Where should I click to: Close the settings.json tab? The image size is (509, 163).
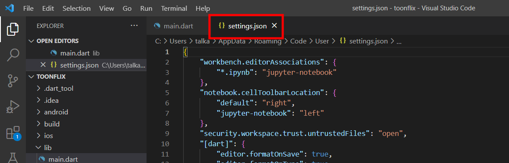[x=274, y=26]
